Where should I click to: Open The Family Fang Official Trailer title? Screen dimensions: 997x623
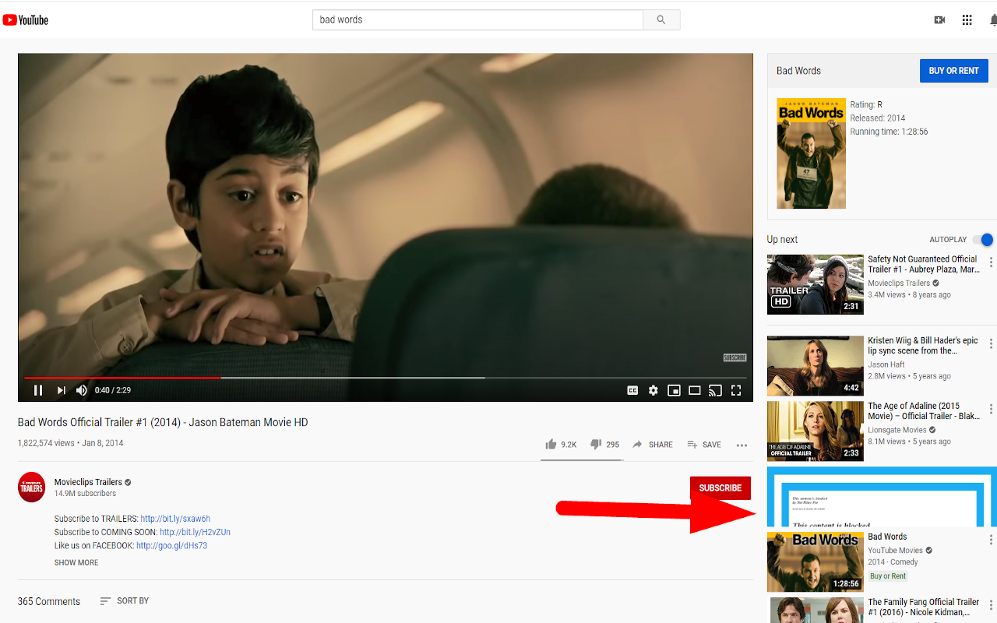pos(924,607)
